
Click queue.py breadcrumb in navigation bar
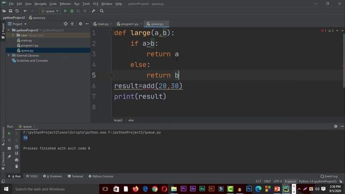click(x=37, y=18)
